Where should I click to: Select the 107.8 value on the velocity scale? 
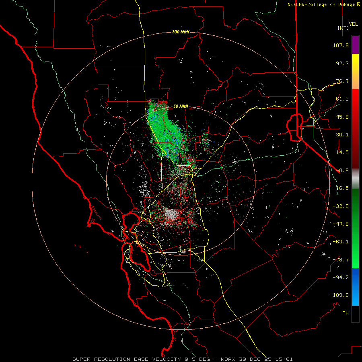tap(341, 45)
